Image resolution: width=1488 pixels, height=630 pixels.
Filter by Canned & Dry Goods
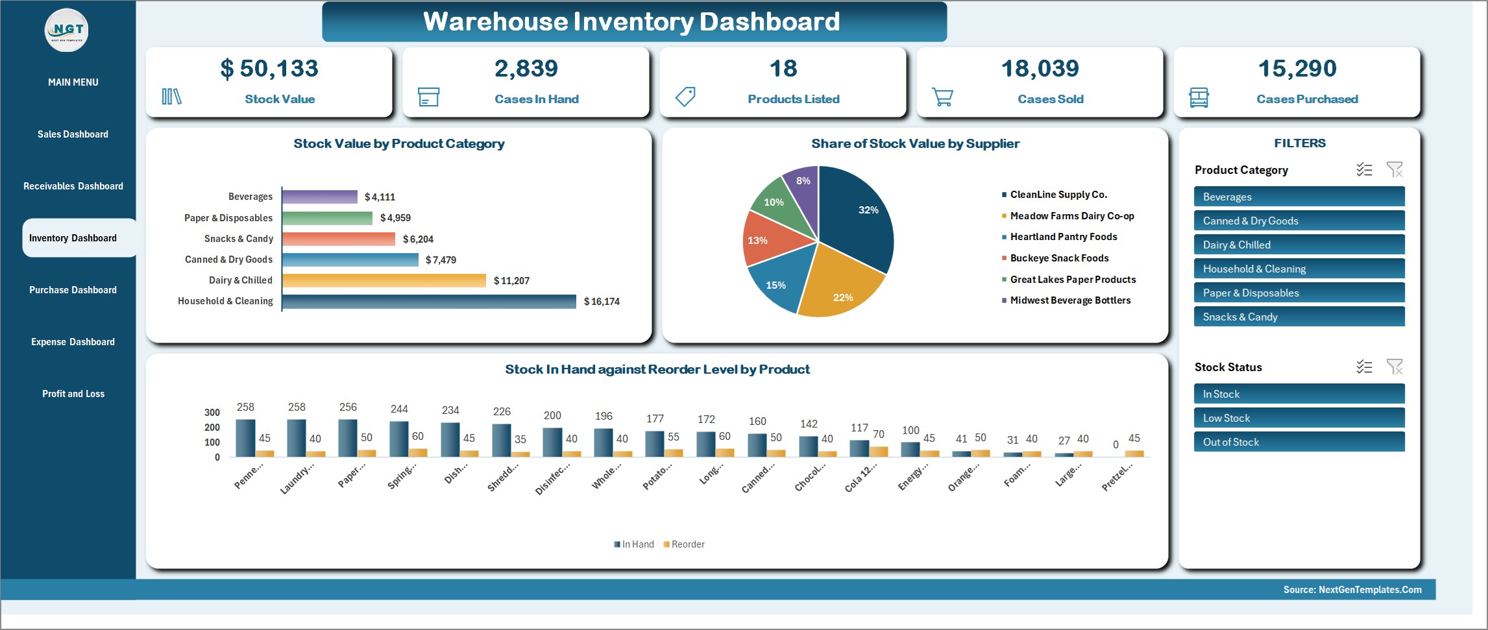1299,221
